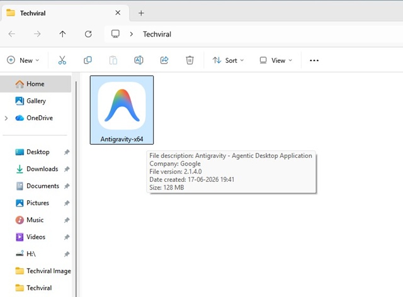Image resolution: width=403 pixels, height=297 pixels.
Task: Open the See more three-dots menu
Action: (x=314, y=60)
